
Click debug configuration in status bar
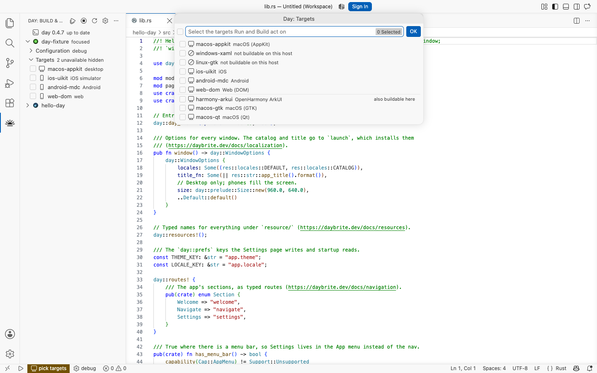[x=85, y=368]
